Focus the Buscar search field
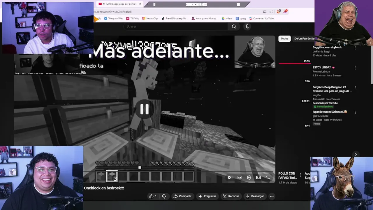The width and height of the screenshot is (373, 210). pos(176,27)
